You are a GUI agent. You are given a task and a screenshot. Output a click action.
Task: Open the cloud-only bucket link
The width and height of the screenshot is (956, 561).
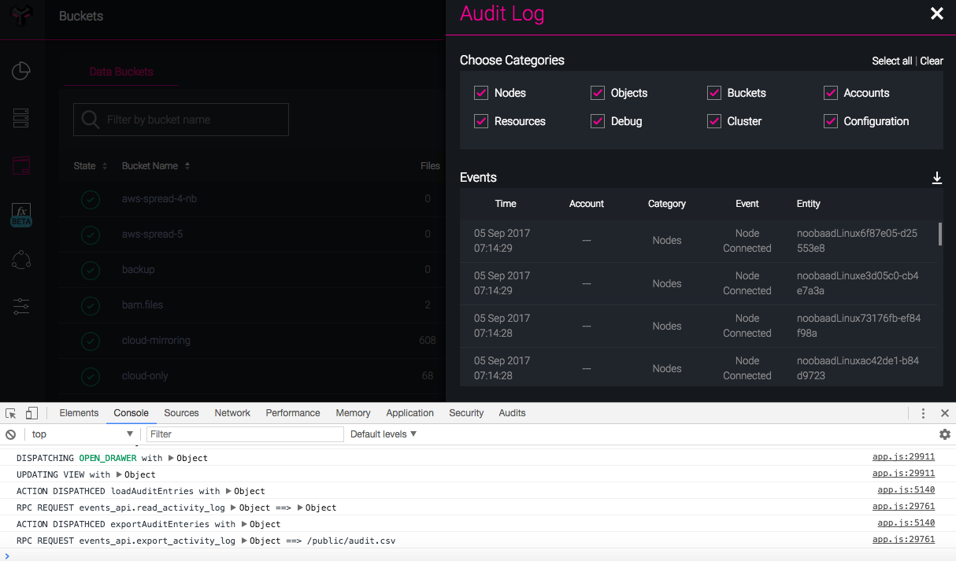145,376
